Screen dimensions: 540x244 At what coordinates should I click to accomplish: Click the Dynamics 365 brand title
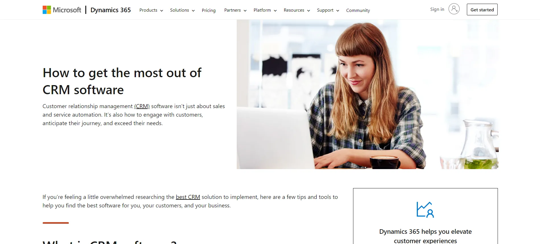tap(111, 10)
